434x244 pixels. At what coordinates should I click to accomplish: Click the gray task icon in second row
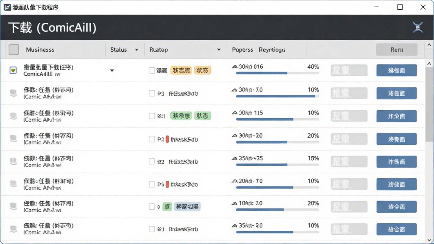pos(13,93)
